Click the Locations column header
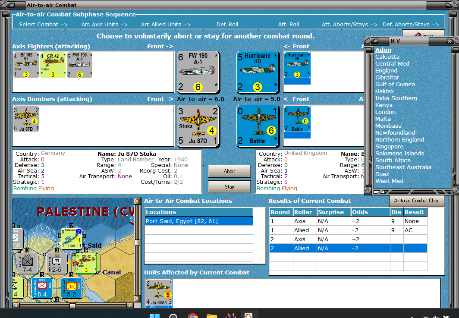The height and width of the screenshot is (318, 459). point(199,212)
